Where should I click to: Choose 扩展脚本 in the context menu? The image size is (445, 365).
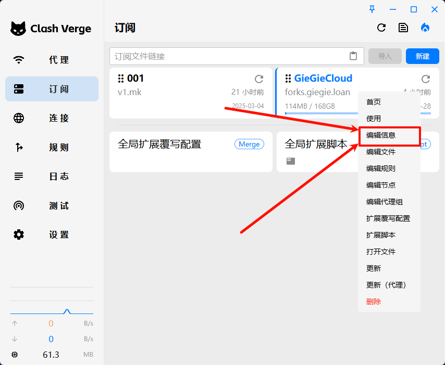click(389, 235)
